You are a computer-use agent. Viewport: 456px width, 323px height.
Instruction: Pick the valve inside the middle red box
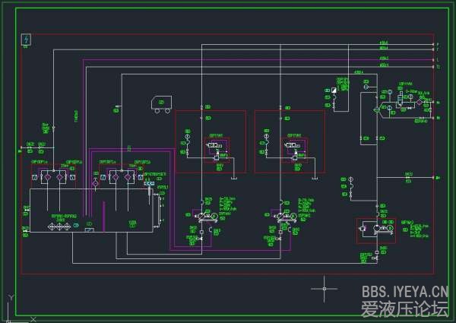292,144
